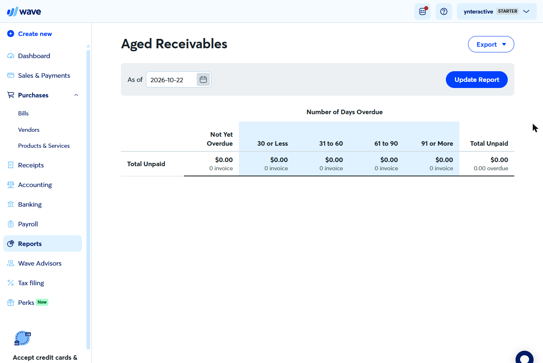
Task: Click the '0.00 overdue' total value
Action: 491,169
